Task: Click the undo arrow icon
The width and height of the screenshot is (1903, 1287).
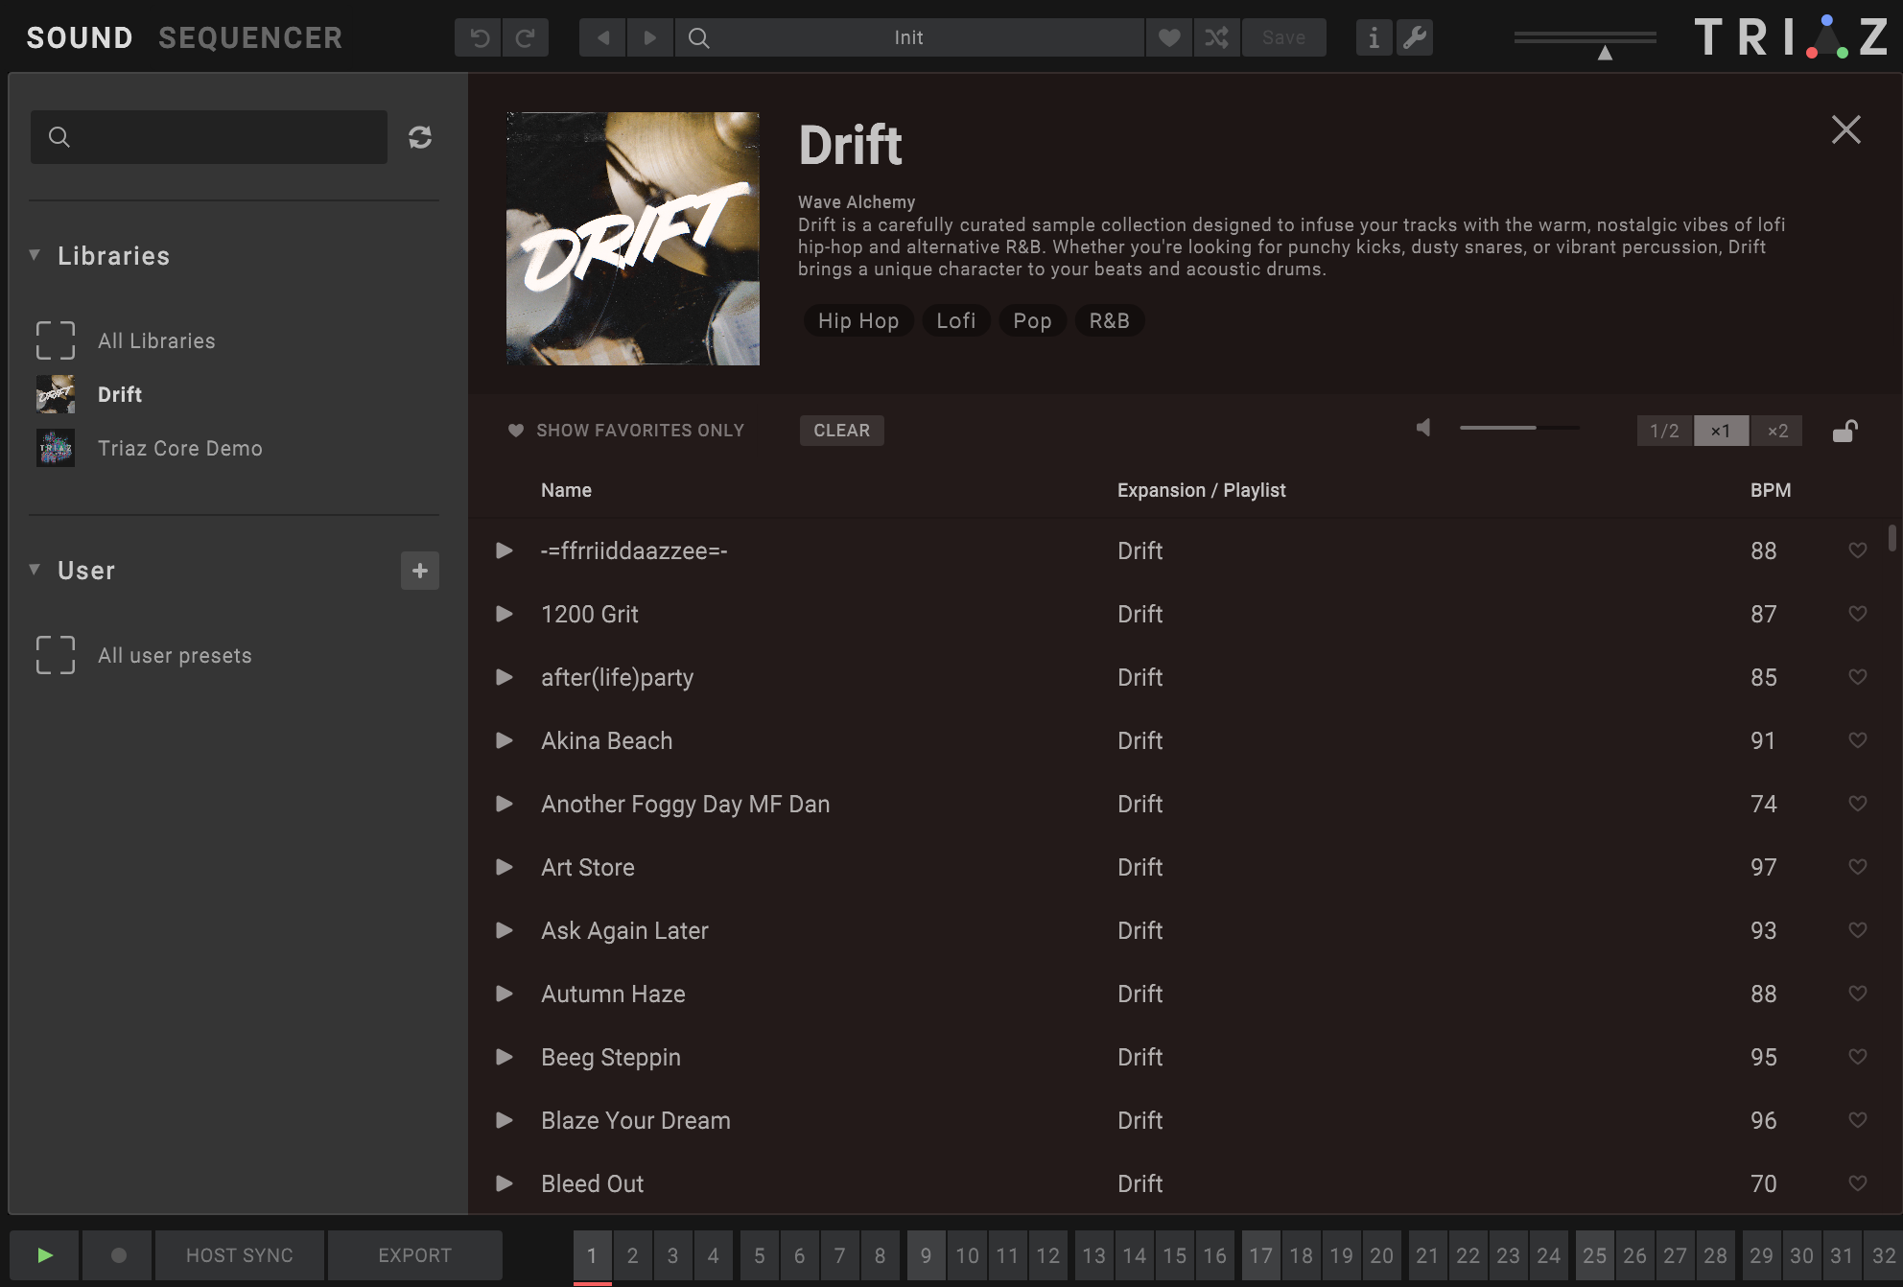Action: [x=479, y=37]
